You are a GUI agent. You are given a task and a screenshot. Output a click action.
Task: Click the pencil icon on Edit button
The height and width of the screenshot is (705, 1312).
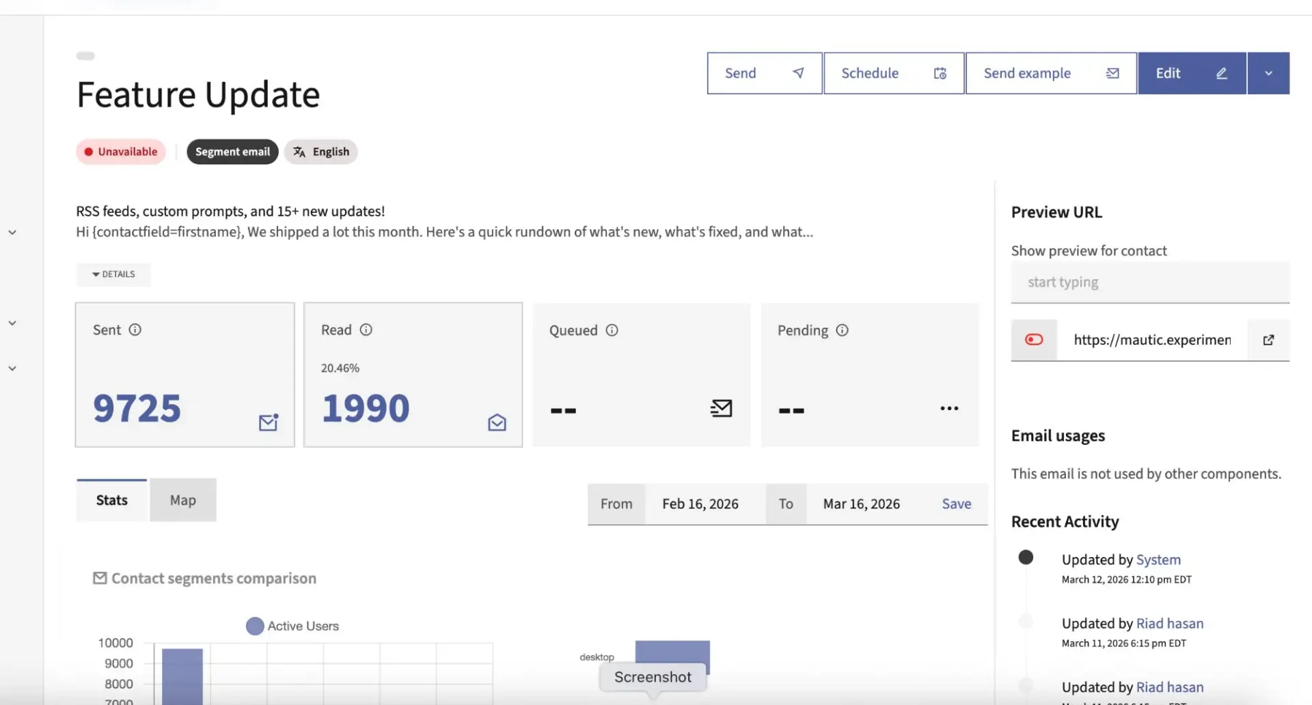[x=1222, y=73]
